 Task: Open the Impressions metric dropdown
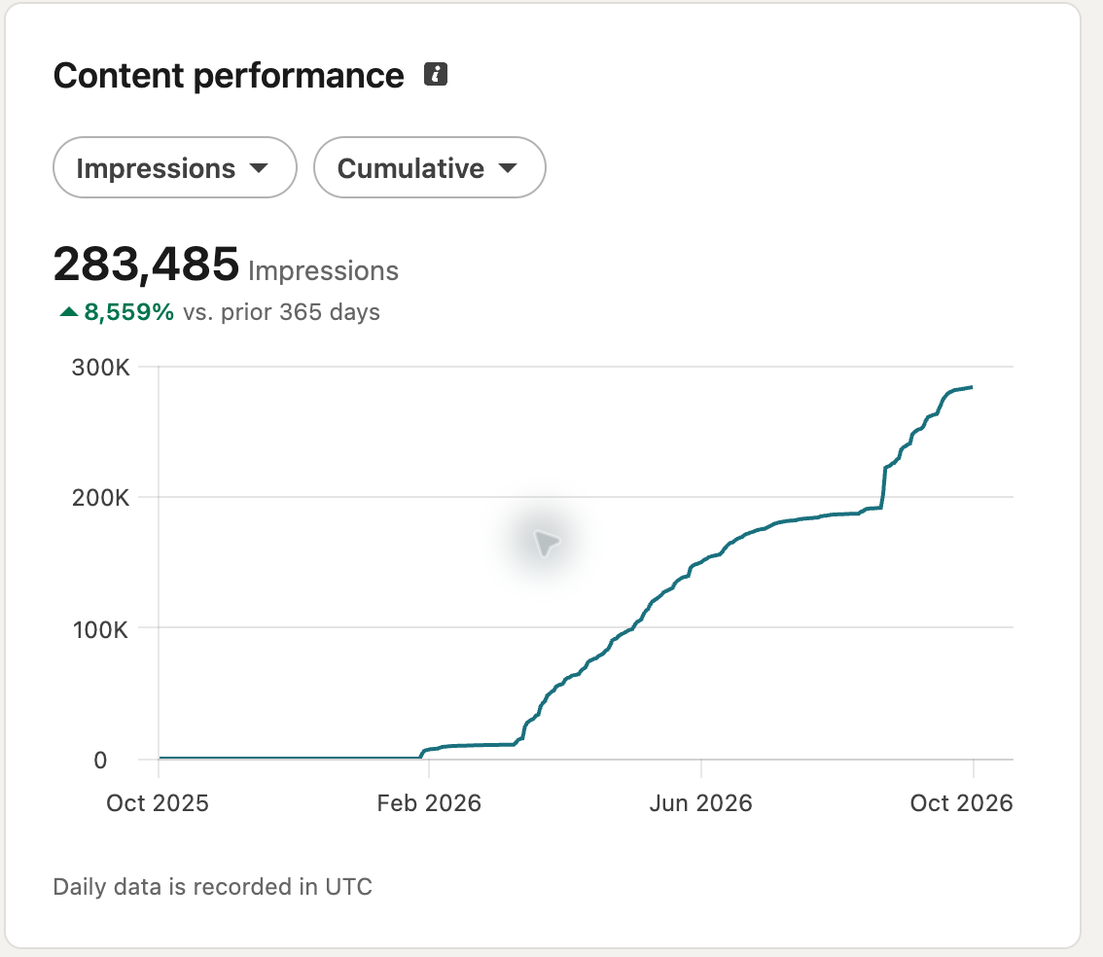[174, 168]
